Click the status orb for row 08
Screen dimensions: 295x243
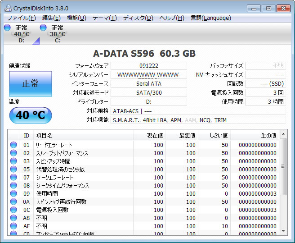[x=13, y=185]
